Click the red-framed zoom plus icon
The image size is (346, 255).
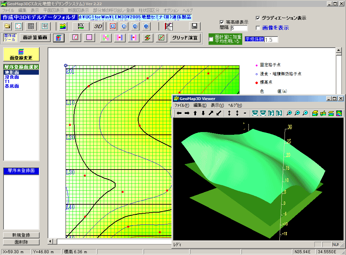coord(113,26)
